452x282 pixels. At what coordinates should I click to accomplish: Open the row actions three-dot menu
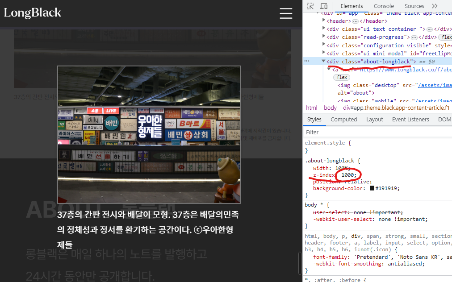(x=307, y=62)
